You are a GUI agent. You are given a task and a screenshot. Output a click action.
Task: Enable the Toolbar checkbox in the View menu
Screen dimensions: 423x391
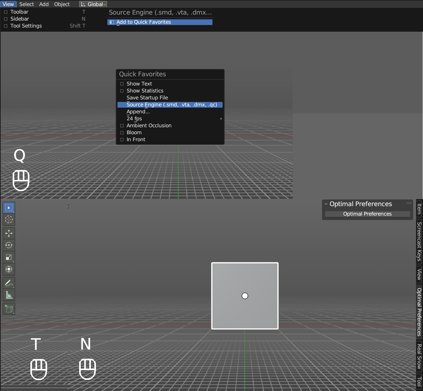(x=5, y=12)
